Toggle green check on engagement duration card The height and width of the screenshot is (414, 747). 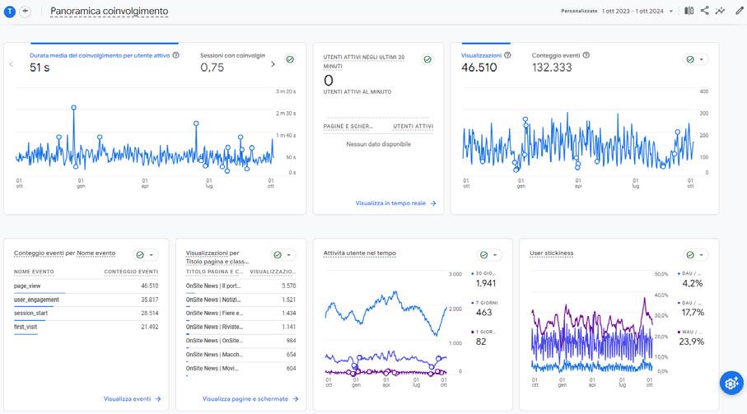click(x=290, y=59)
